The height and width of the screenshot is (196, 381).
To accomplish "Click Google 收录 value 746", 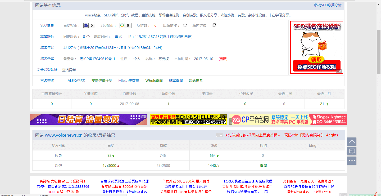I will point(163,155).
